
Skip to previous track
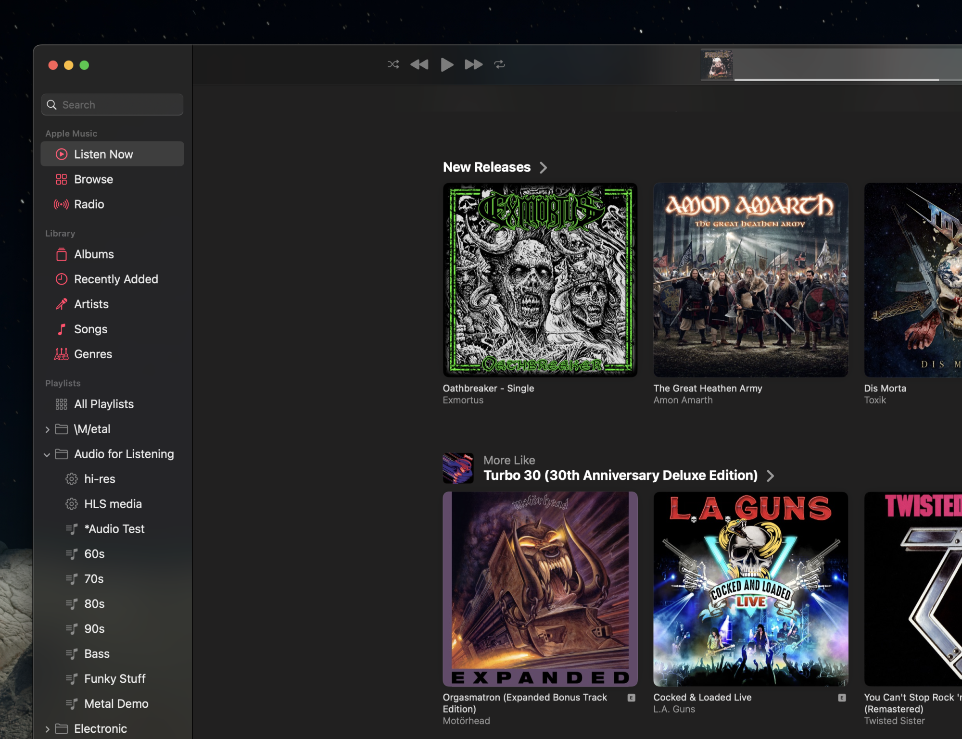419,64
